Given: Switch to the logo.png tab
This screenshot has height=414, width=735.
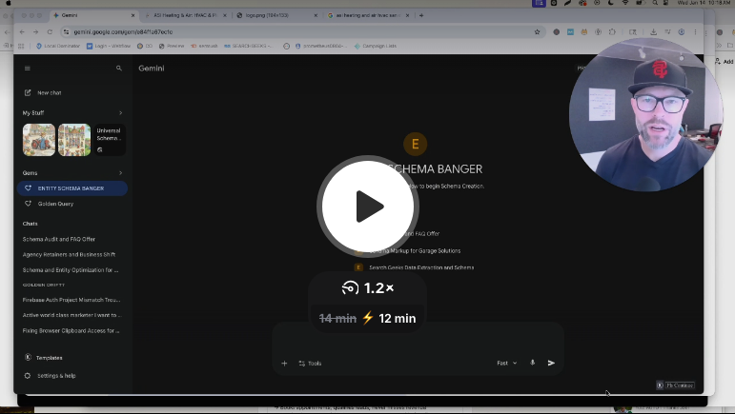Looking at the screenshot, I should [276, 15].
